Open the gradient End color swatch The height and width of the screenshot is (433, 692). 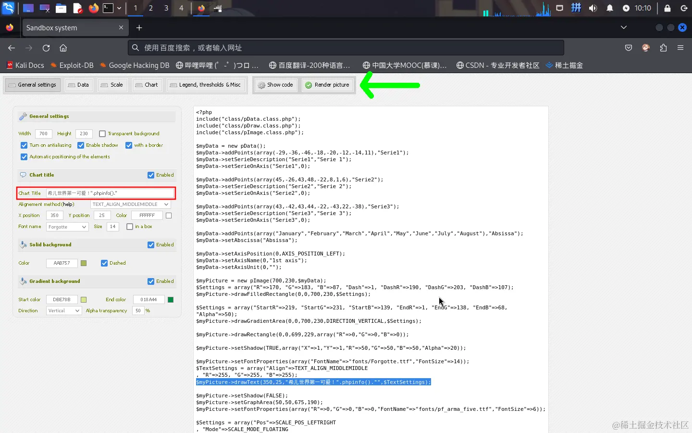170,300
